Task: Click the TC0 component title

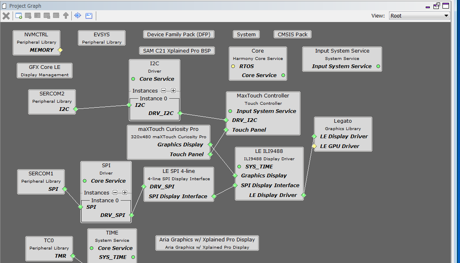Action: click(49, 241)
